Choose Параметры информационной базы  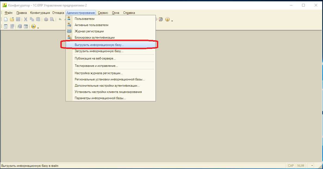111,98
